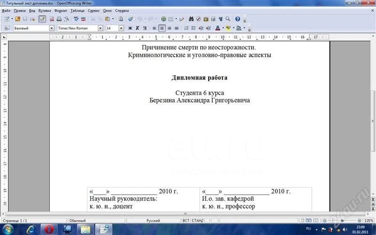This screenshot has height=235, width=376.
Task: Open the Файл menu
Action: point(6,11)
